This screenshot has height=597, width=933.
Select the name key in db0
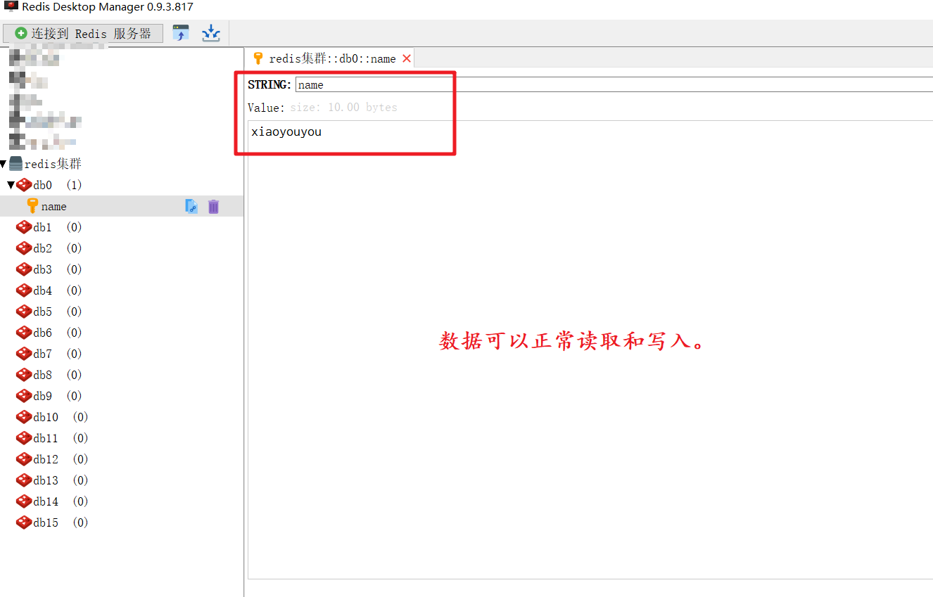point(122,206)
